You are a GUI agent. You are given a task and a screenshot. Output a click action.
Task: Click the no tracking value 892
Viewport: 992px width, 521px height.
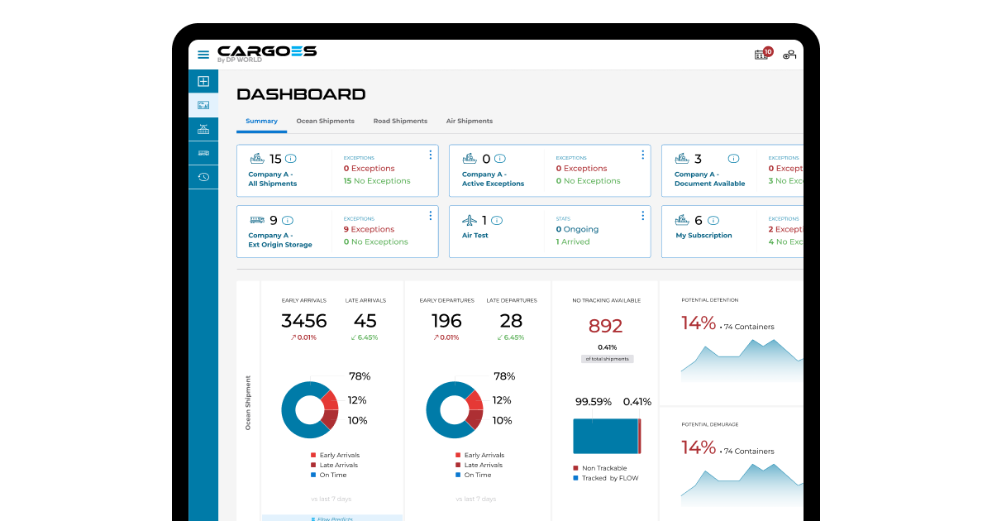click(606, 326)
